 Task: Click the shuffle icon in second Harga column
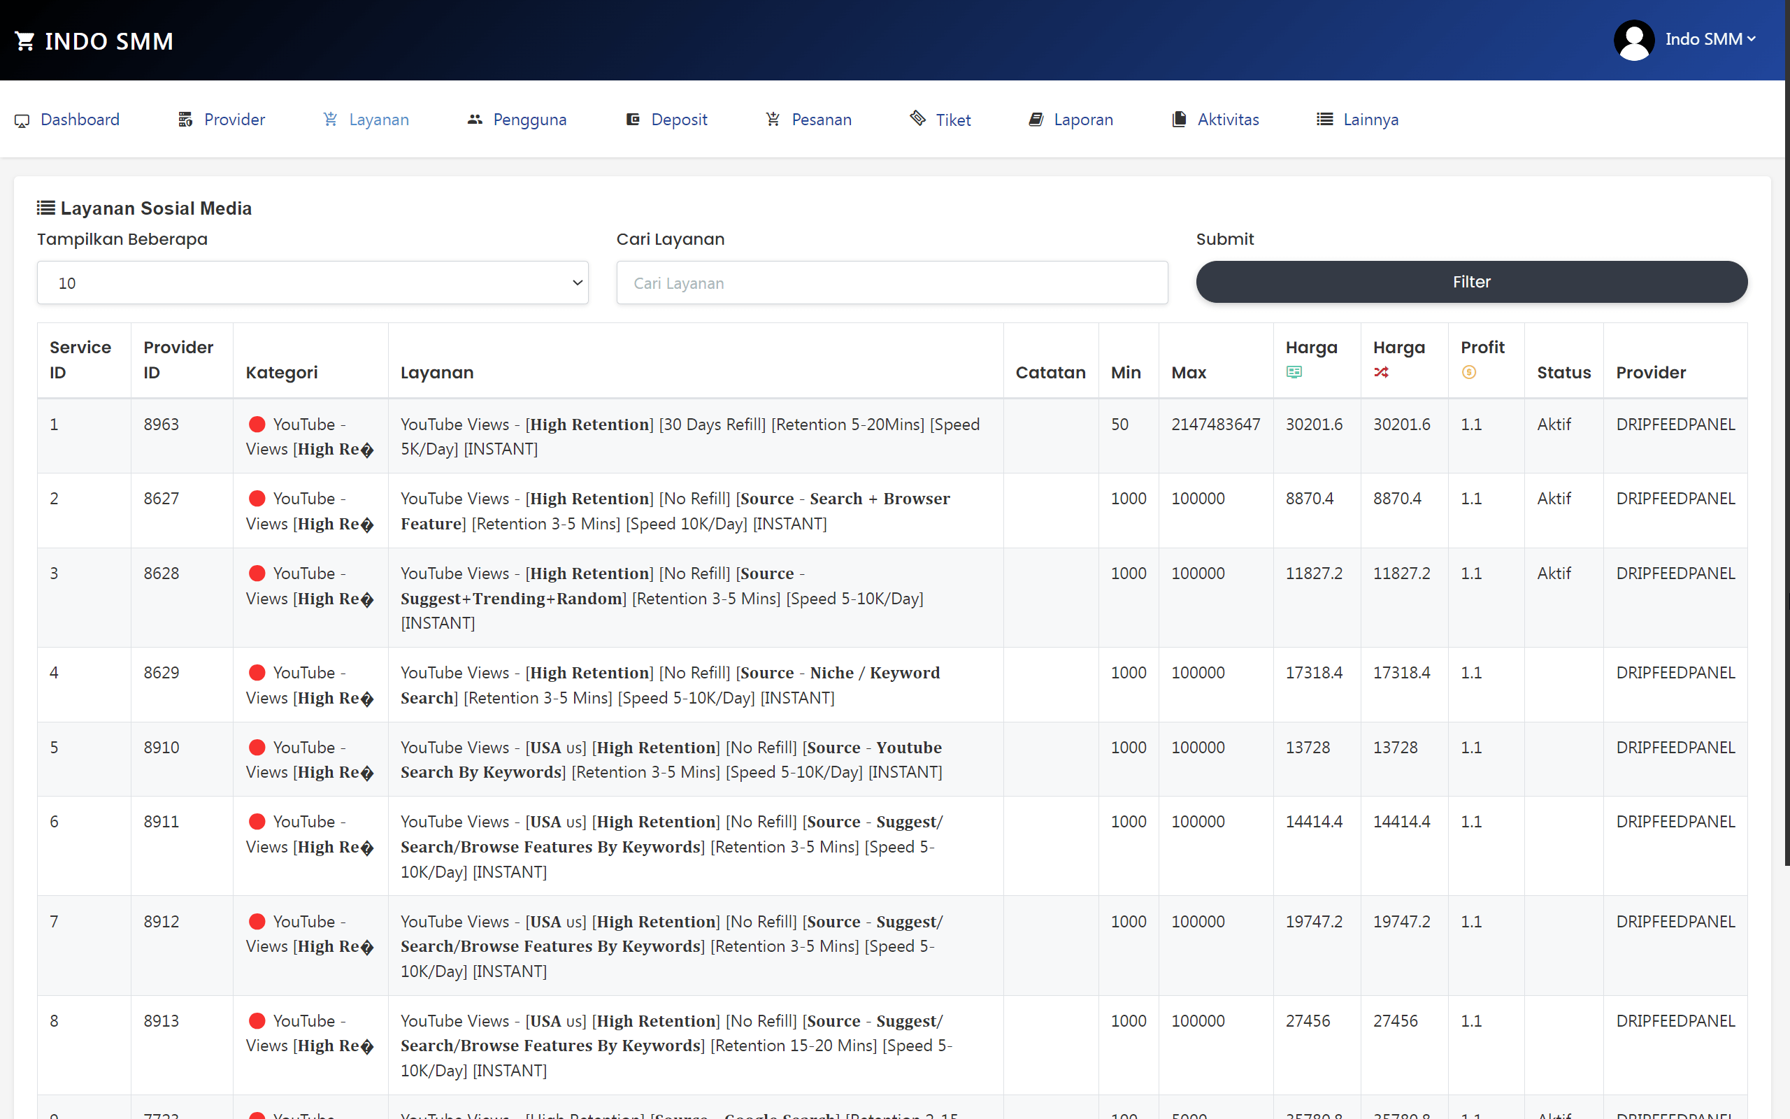click(x=1382, y=372)
